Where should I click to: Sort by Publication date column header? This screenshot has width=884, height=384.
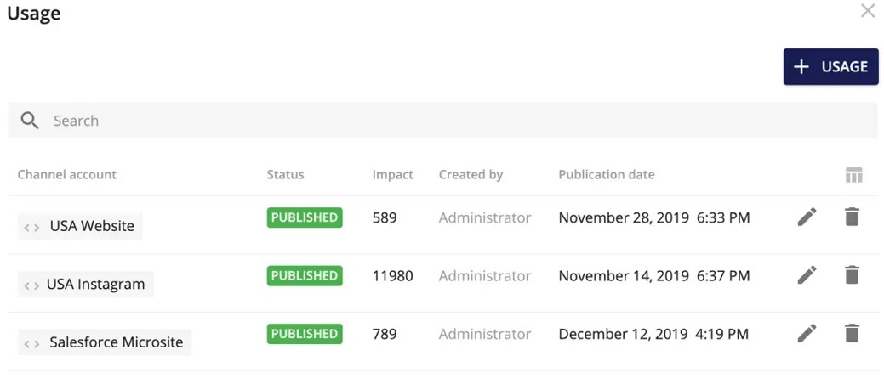[x=607, y=174]
